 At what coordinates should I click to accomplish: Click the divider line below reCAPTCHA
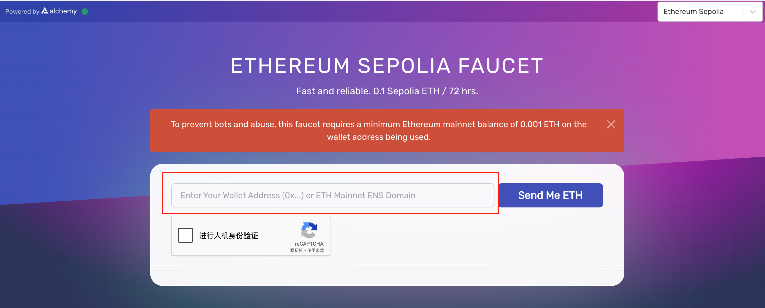point(387,266)
